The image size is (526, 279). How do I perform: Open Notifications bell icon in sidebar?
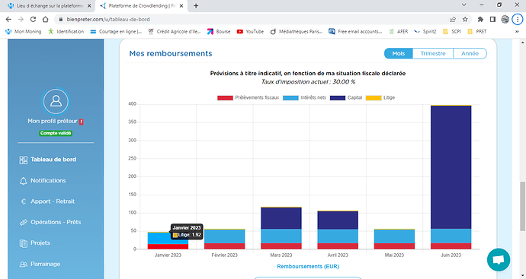point(23,181)
